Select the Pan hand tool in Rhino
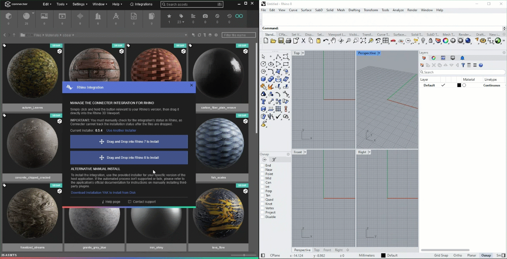 333,41
